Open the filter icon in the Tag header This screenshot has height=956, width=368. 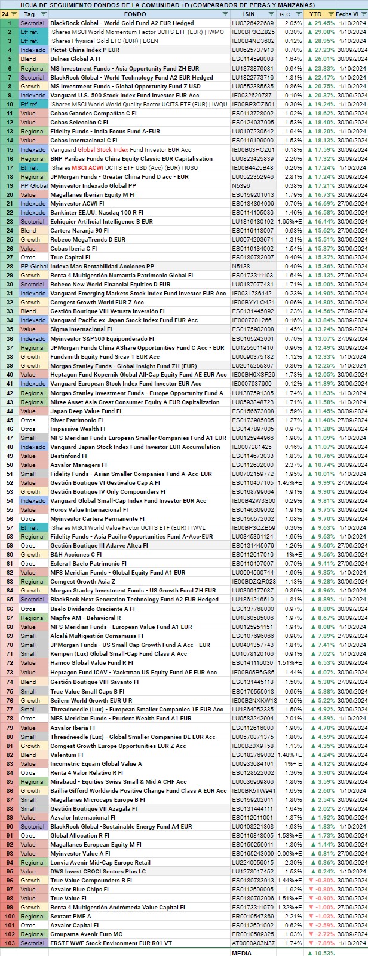point(44,14)
